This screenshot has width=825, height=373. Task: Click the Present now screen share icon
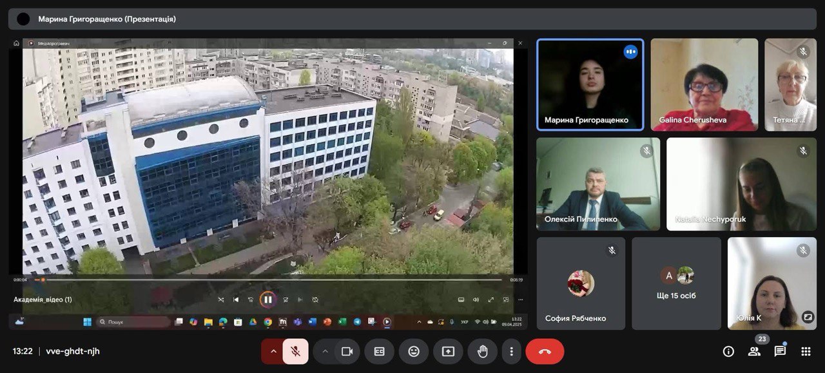pos(448,351)
